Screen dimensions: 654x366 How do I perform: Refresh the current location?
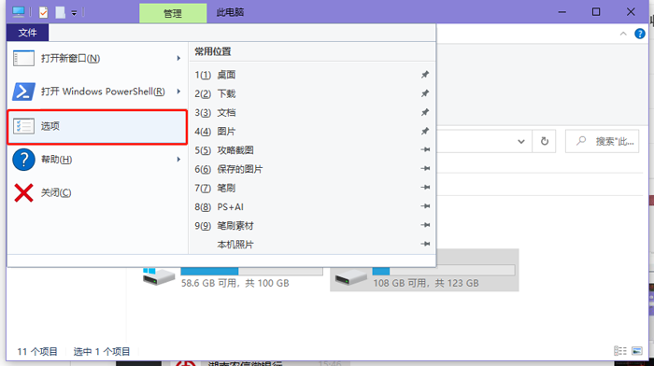click(x=545, y=141)
